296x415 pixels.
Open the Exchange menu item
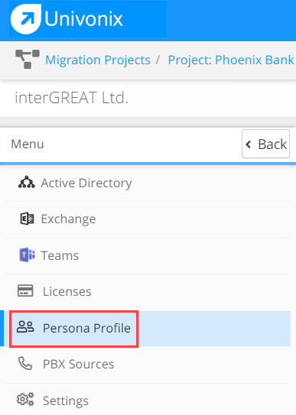pyautogui.click(x=148, y=219)
